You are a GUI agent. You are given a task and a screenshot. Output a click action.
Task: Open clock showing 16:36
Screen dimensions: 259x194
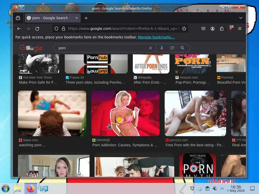tap(236, 188)
